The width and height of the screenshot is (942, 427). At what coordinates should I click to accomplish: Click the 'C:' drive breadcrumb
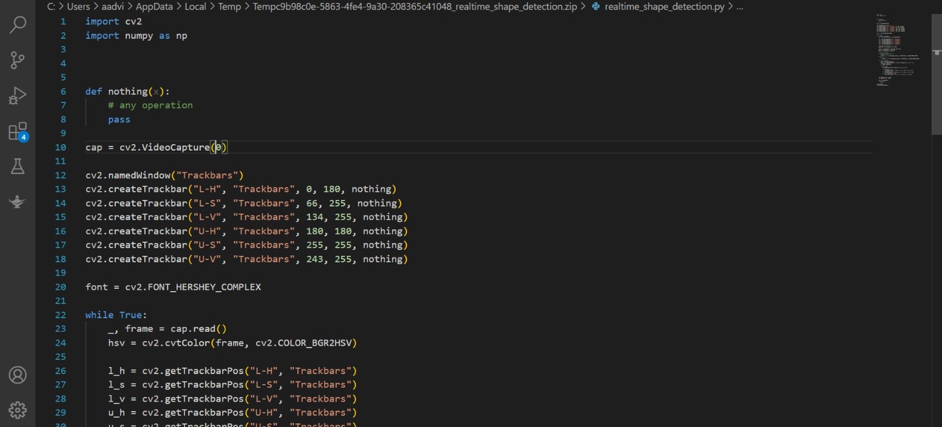click(51, 6)
